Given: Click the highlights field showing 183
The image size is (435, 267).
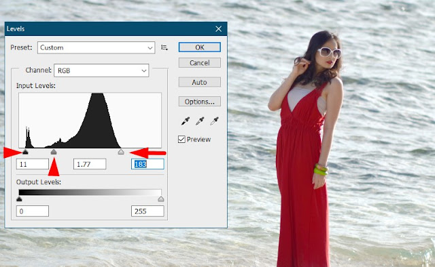Looking at the screenshot, I should (147, 164).
